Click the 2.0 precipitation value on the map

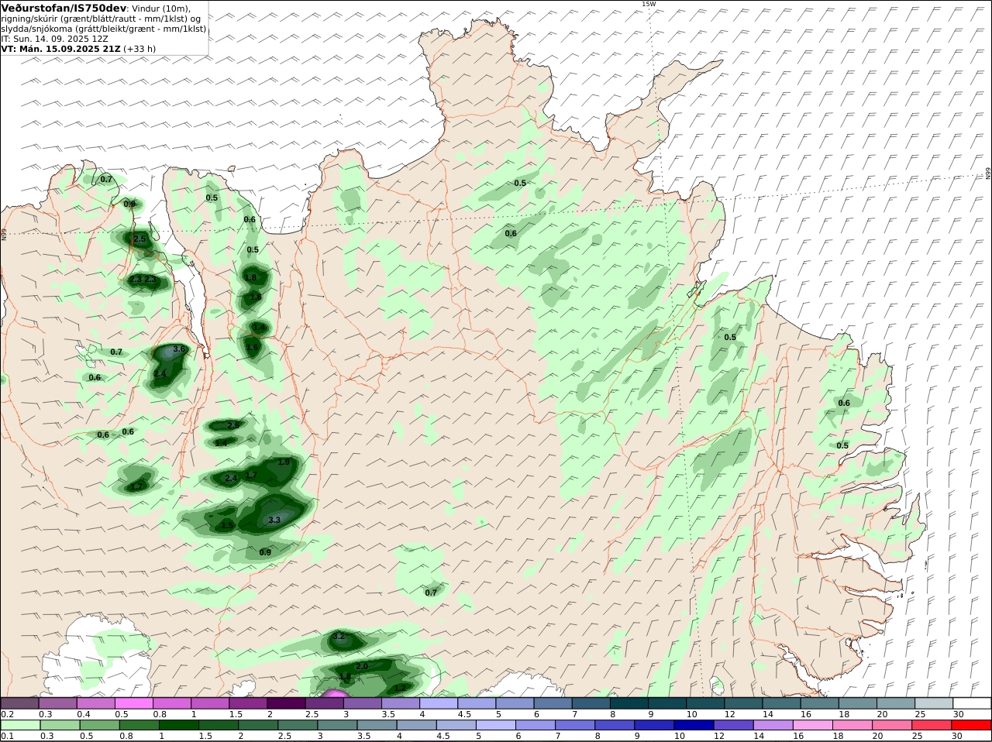[x=362, y=666]
